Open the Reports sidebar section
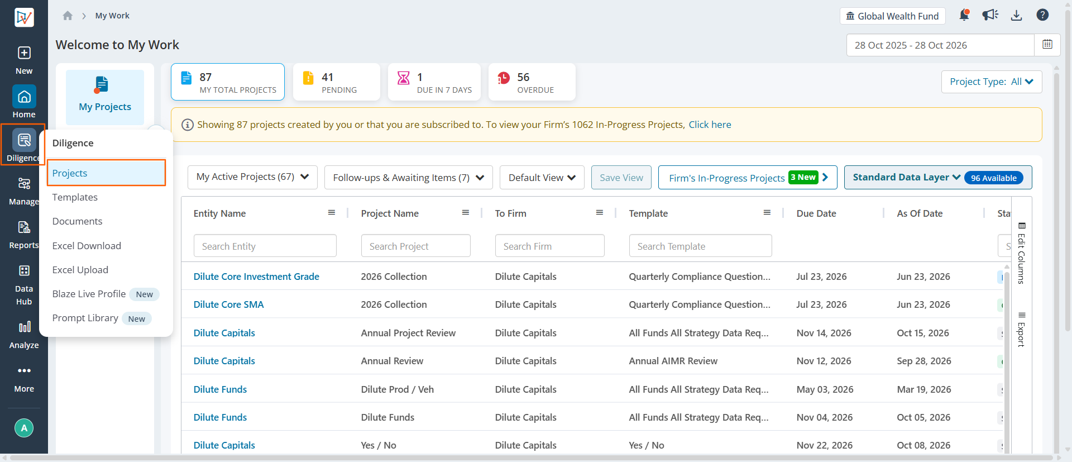 [24, 235]
